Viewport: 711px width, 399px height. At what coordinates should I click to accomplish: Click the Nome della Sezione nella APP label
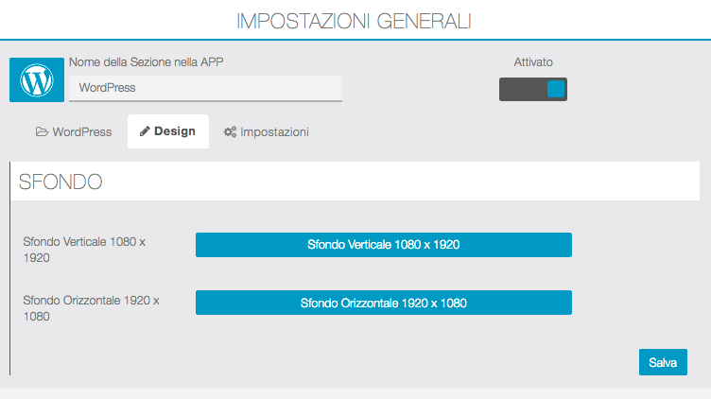point(152,62)
